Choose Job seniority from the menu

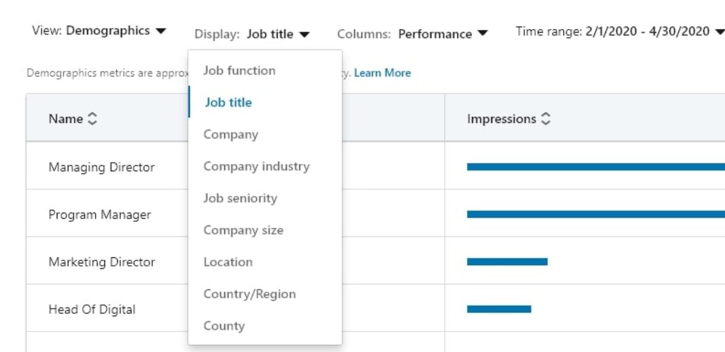(x=240, y=198)
